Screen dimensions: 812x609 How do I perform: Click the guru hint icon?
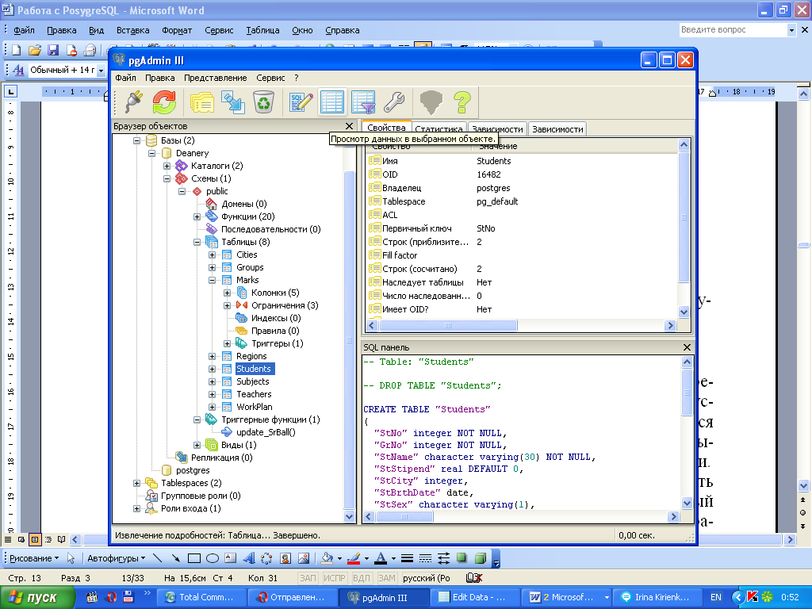tap(431, 101)
